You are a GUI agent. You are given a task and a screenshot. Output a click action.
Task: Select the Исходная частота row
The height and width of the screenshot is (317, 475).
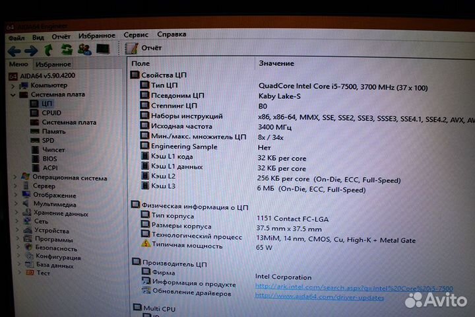[x=216, y=127]
